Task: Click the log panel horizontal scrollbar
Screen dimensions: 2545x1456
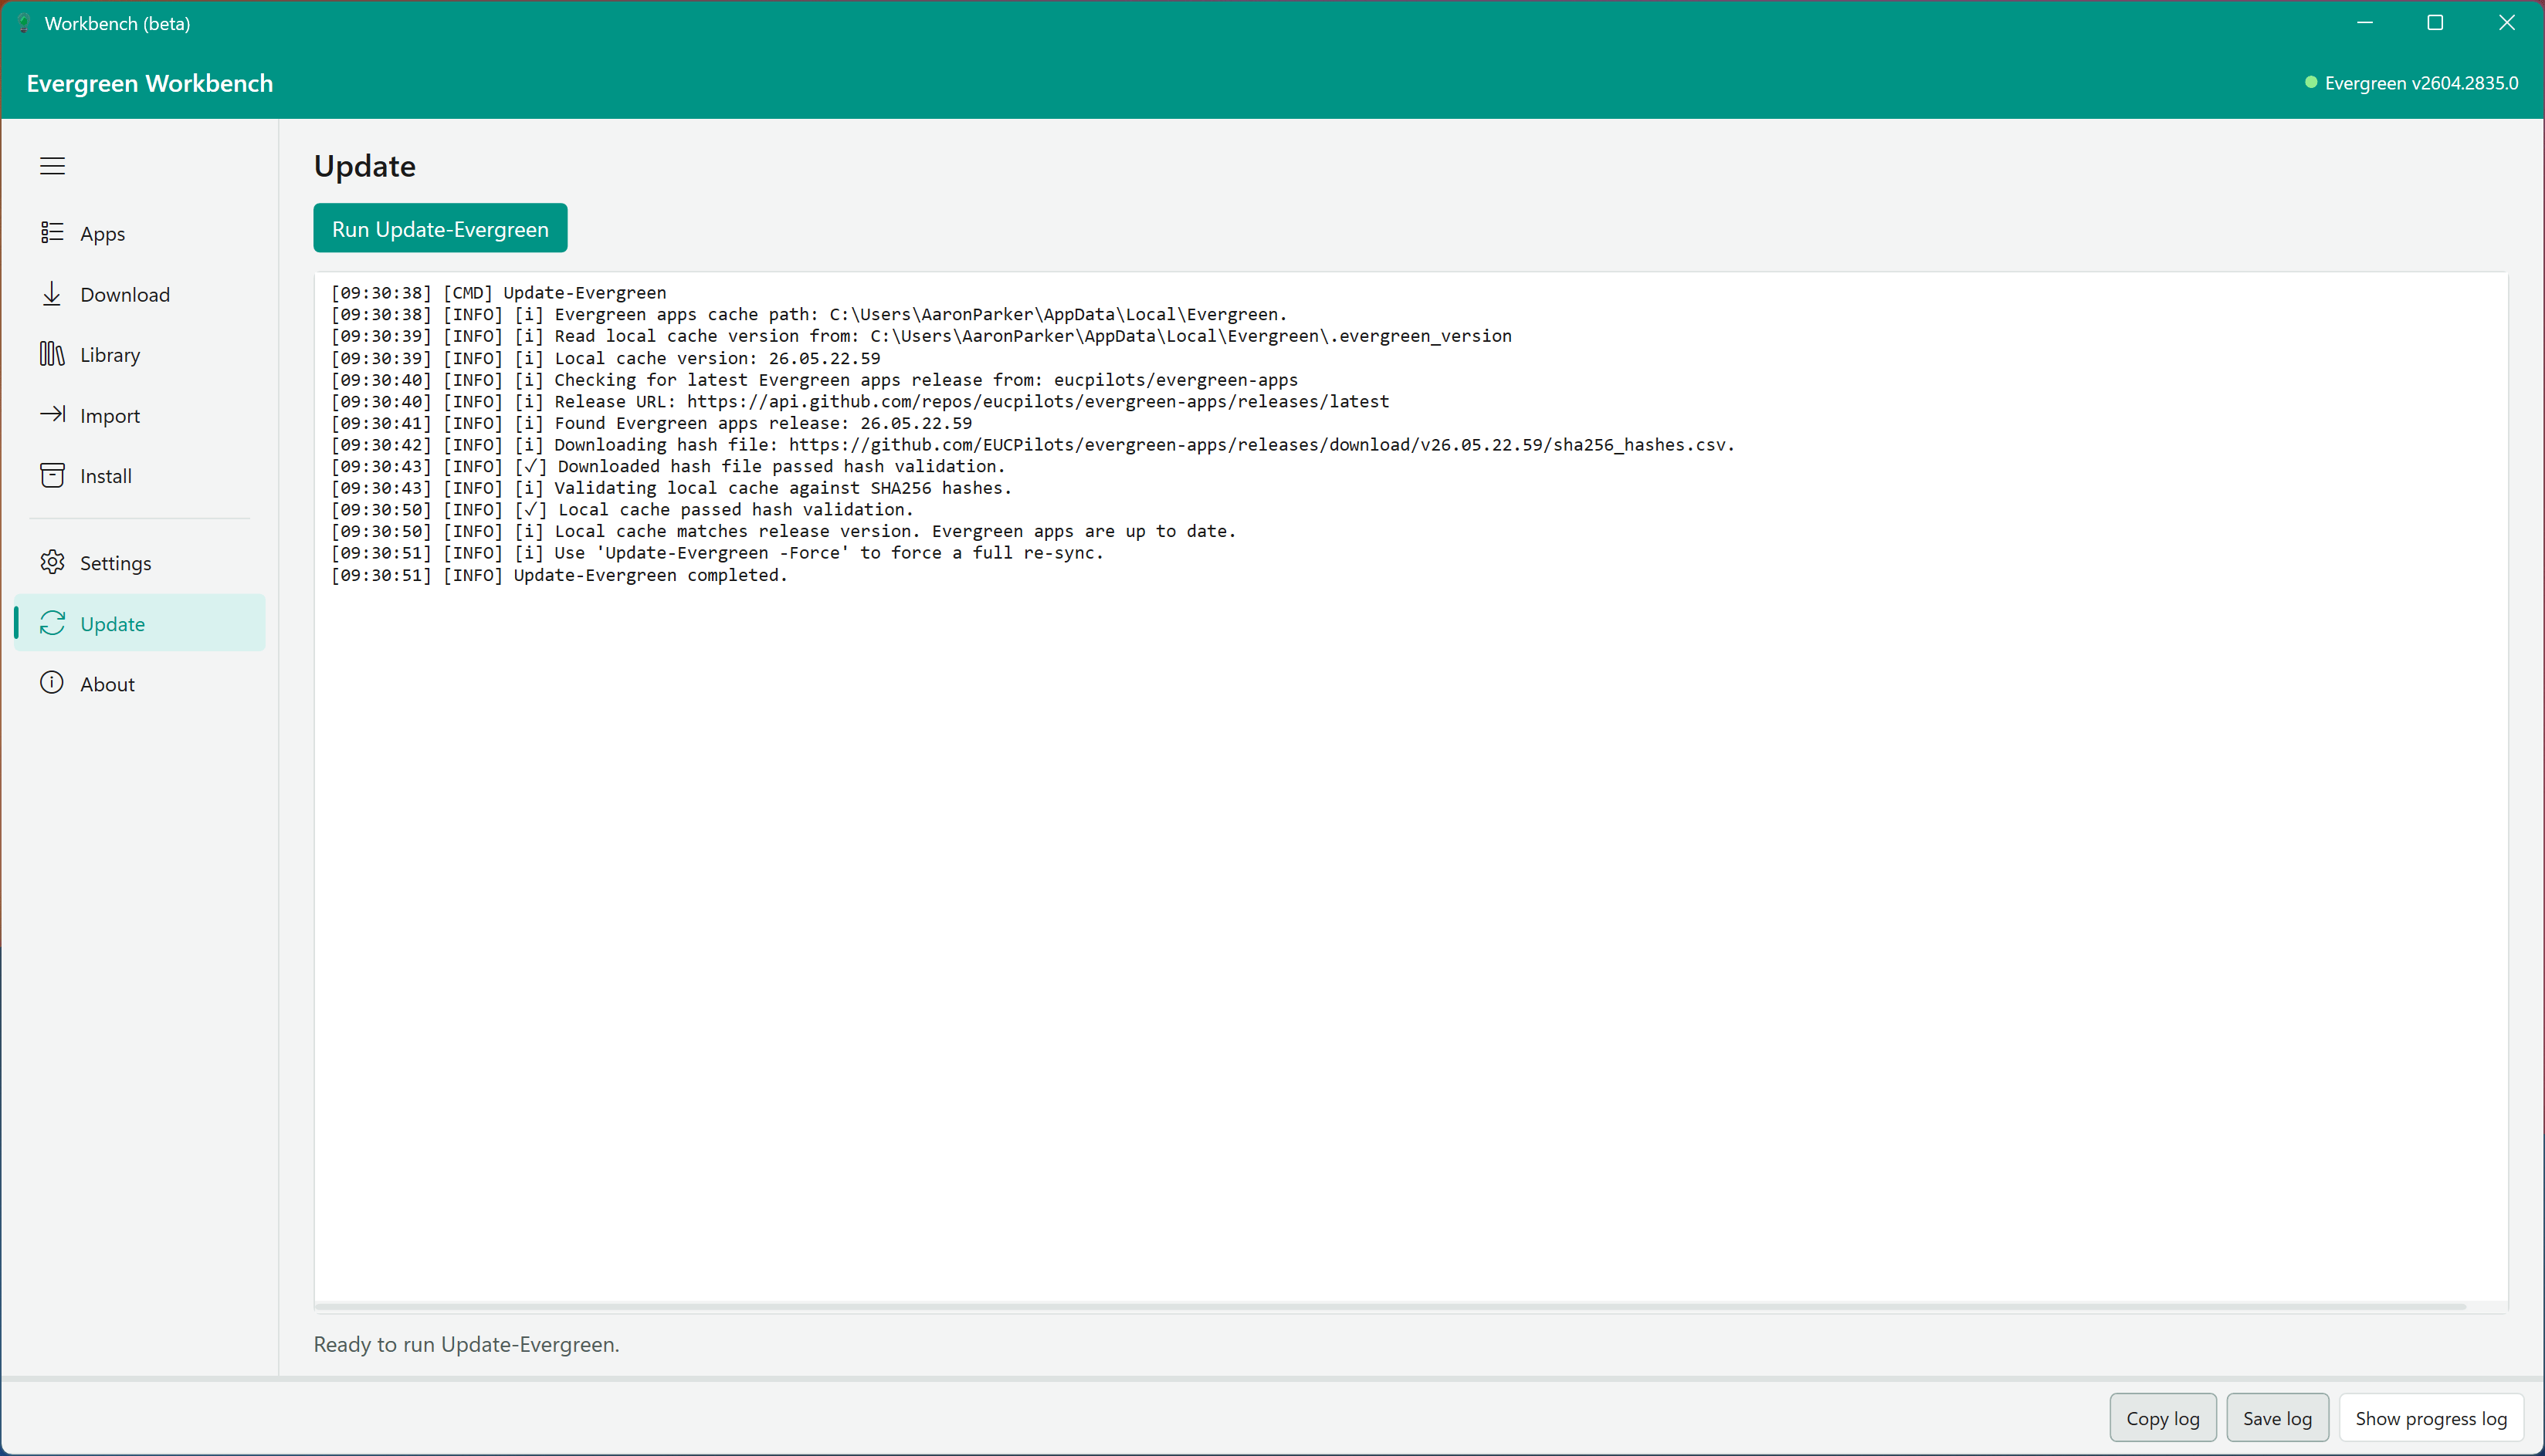Action: pyautogui.click(x=1391, y=1306)
